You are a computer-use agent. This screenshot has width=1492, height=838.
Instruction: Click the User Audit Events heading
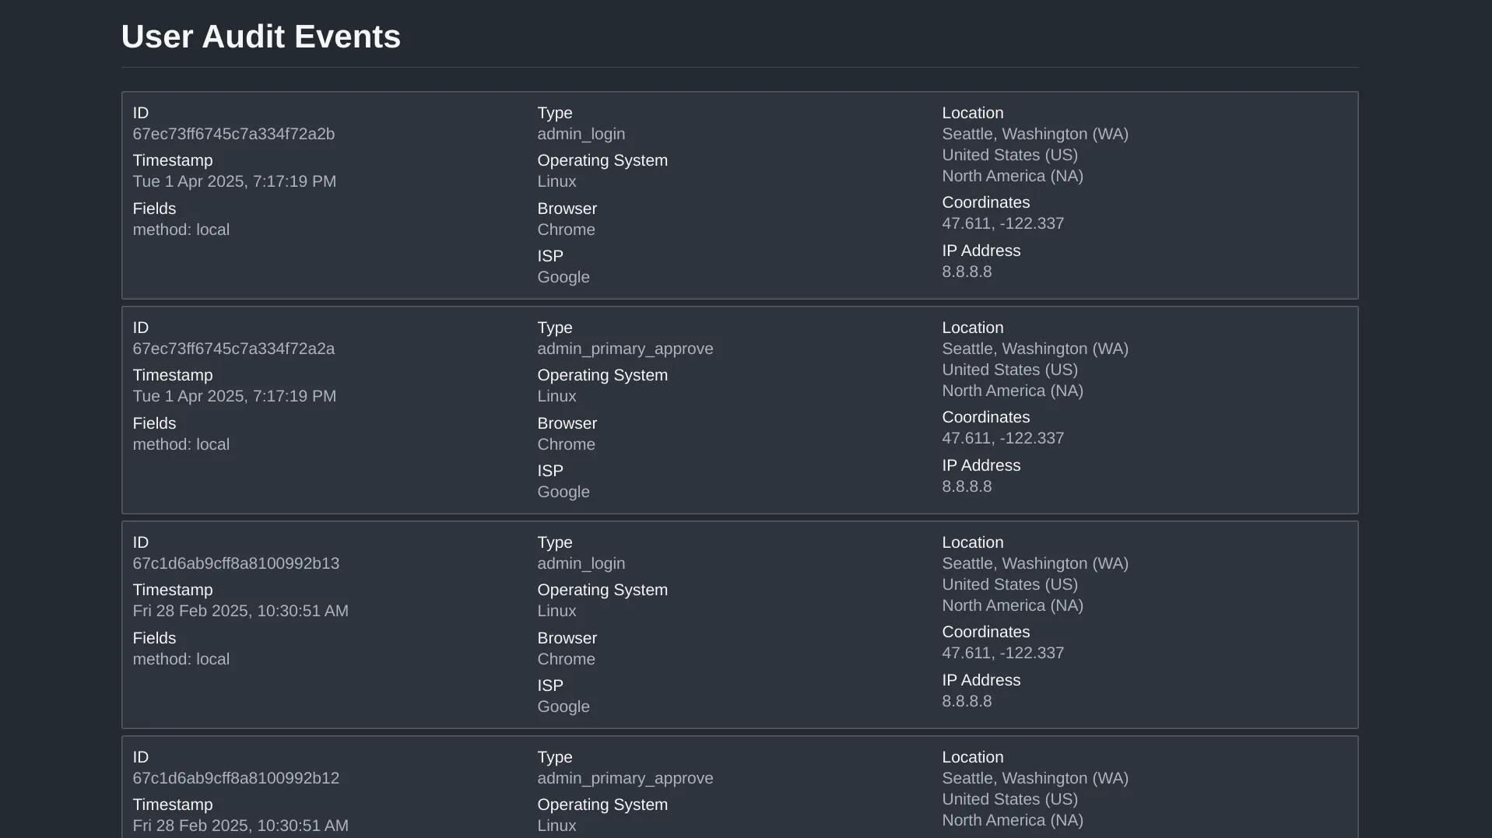click(261, 37)
